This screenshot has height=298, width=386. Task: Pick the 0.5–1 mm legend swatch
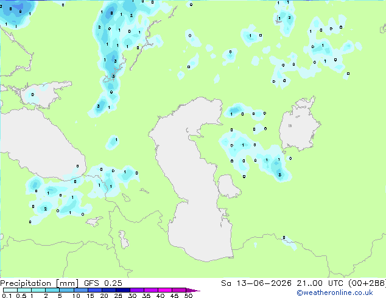[24, 290]
